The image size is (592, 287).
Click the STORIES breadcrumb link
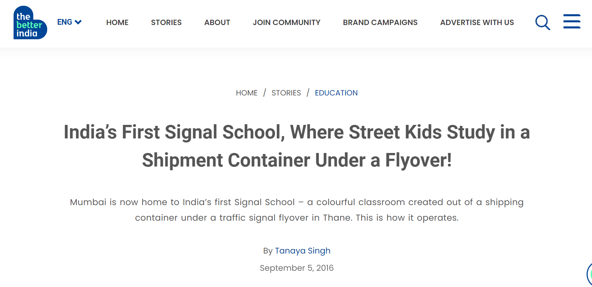point(286,93)
